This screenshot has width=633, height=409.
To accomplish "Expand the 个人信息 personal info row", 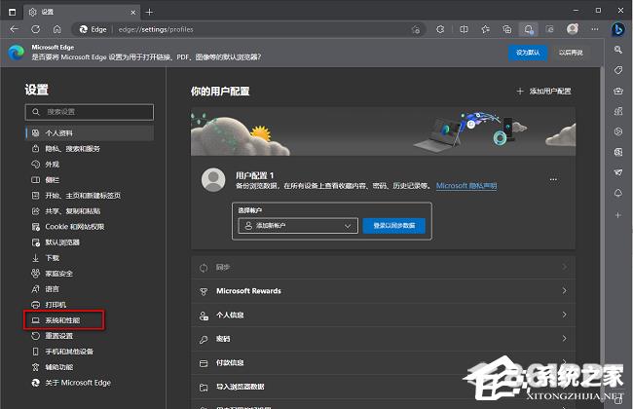I will 383,315.
